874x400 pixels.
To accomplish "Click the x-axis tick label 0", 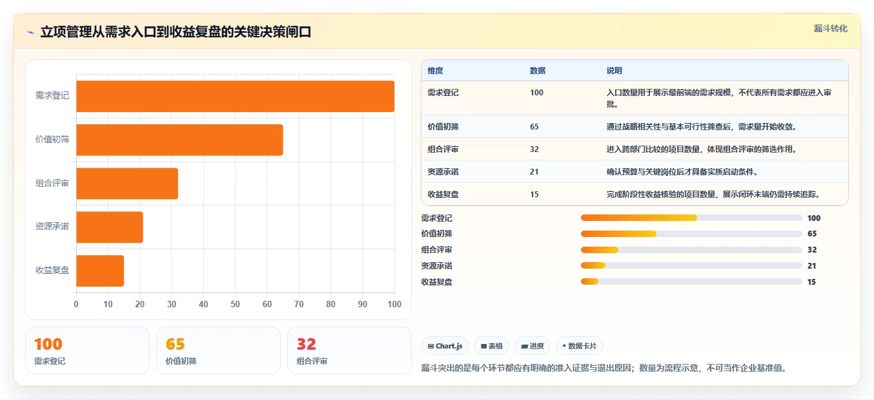I will point(76,305).
